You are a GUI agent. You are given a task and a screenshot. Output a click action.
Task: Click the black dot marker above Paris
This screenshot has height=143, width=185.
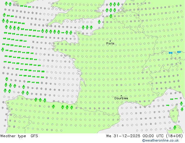110,41
